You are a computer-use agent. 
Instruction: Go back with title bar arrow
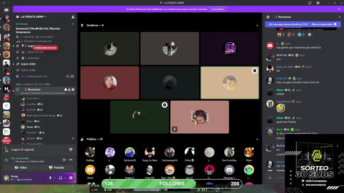point(4,3)
